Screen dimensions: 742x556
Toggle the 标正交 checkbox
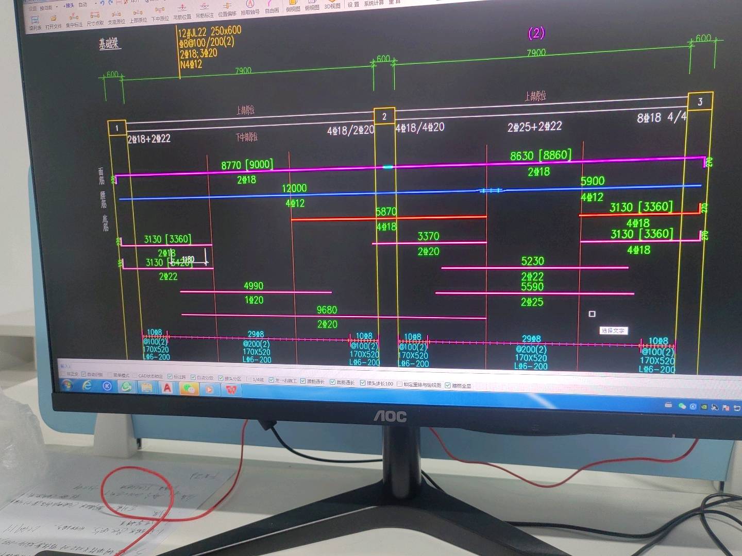(63, 374)
